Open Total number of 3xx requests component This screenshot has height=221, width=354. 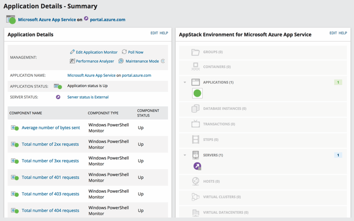point(50,161)
